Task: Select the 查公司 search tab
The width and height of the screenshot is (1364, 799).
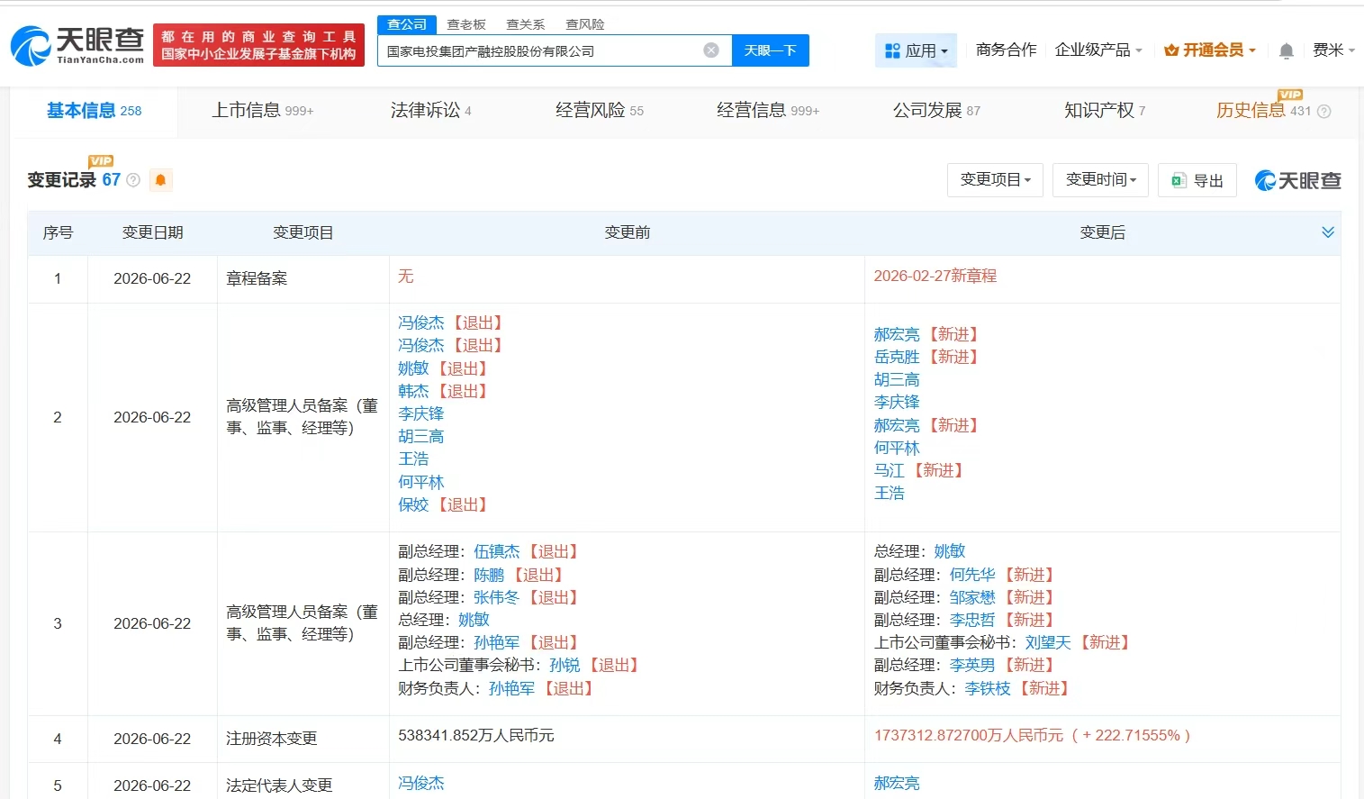Action: coord(407,24)
